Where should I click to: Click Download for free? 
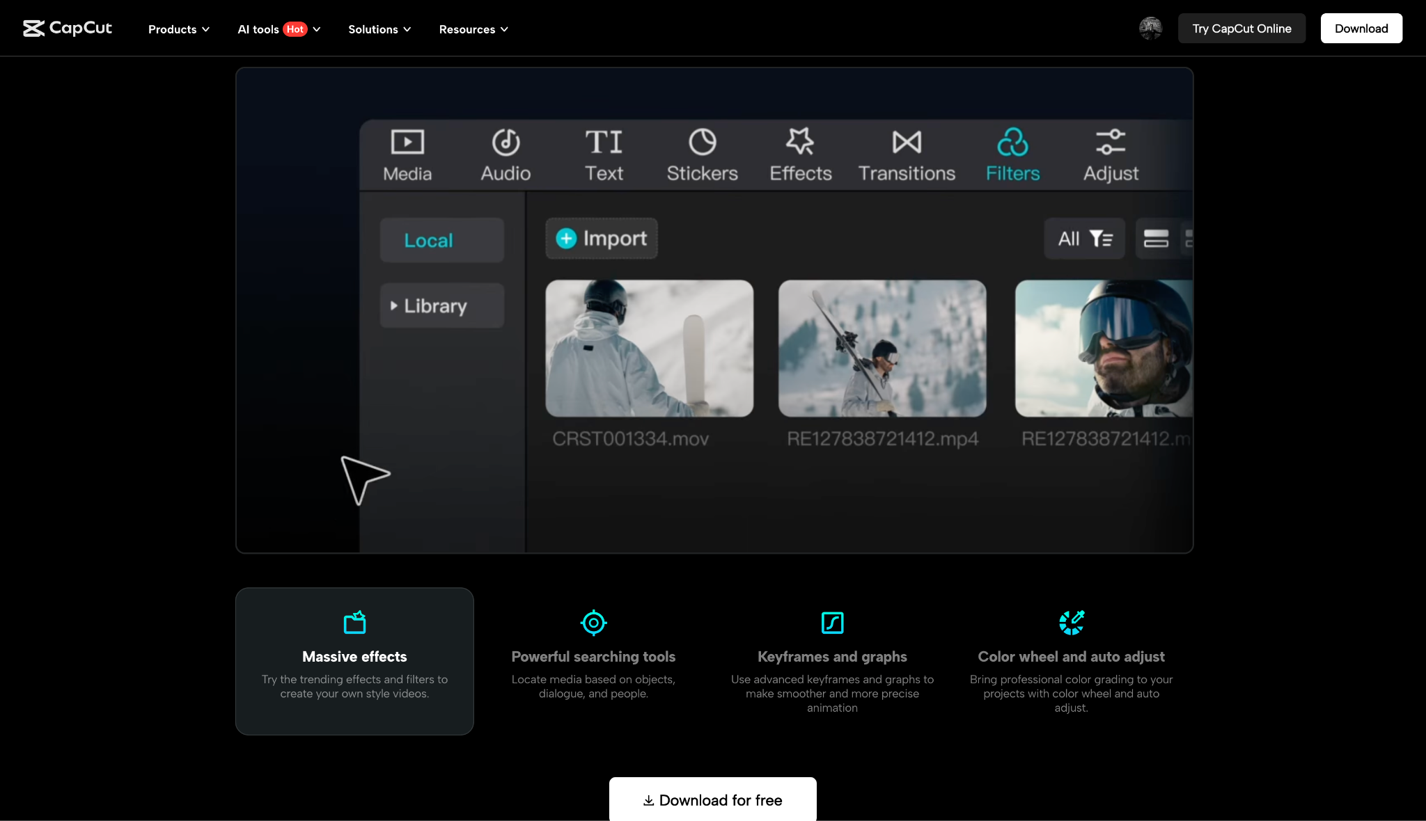tap(712, 800)
